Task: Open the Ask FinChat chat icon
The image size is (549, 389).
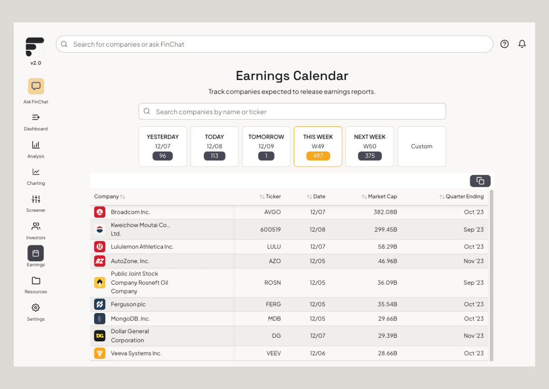Action: [36, 86]
